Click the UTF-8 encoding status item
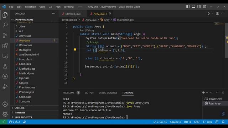 point(187,122)
